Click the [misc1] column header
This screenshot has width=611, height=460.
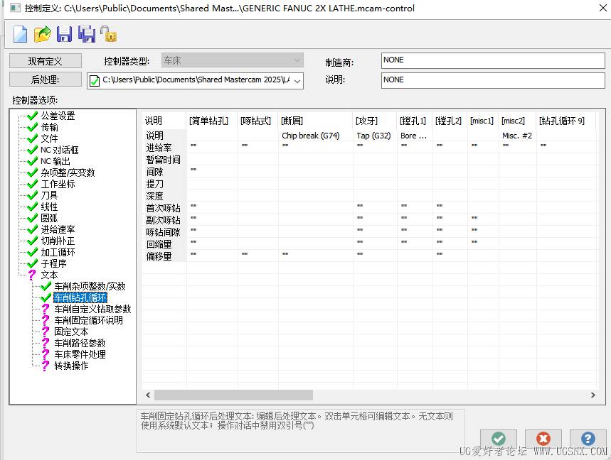click(482, 121)
